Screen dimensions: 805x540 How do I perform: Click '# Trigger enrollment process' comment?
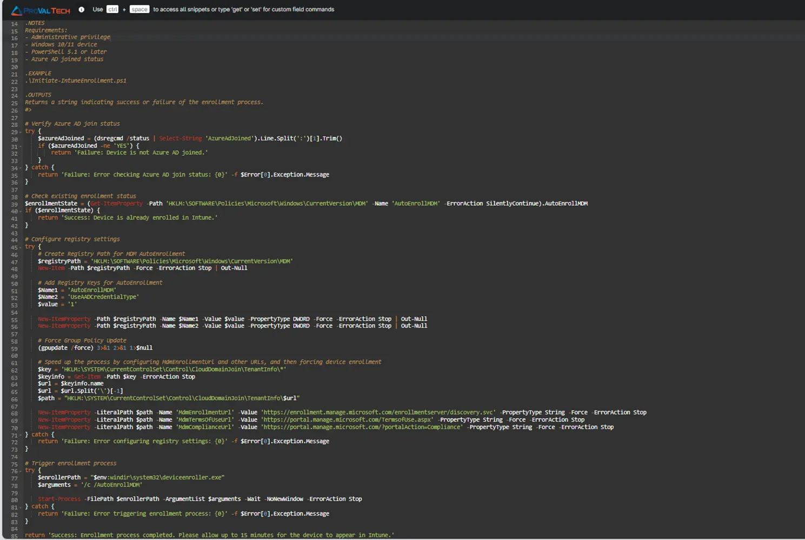point(71,463)
